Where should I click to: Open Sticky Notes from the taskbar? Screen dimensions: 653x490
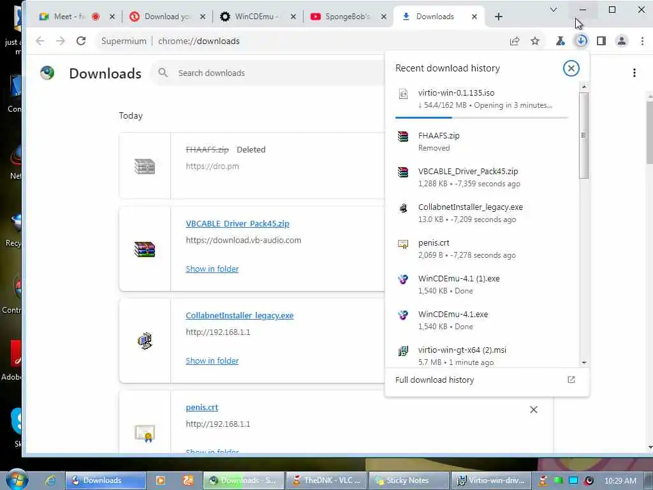409,480
